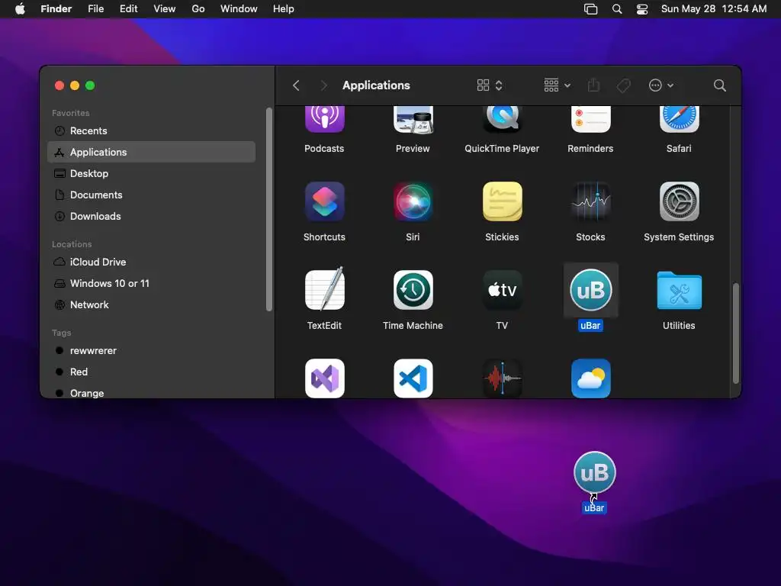Click the Stage Manager menu bar icon
The image size is (781, 586).
(x=591, y=9)
